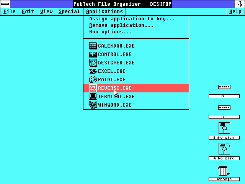Choose Run options...

pyautogui.click(x=136, y=32)
